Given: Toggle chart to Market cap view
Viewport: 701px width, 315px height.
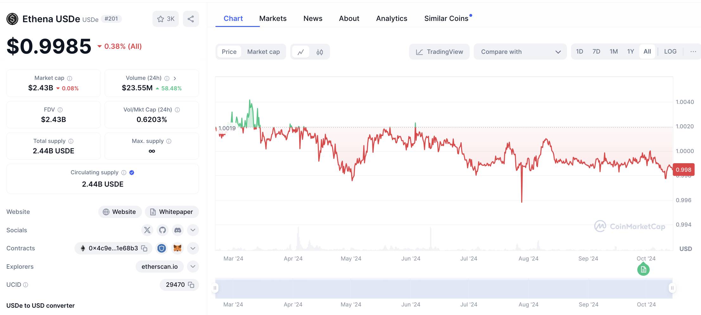Looking at the screenshot, I should (x=263, y=52).
